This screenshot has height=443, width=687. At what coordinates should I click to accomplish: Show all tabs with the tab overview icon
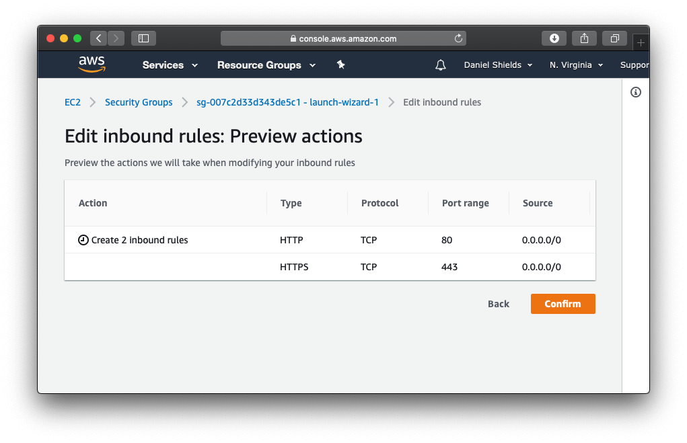(614, 38)
